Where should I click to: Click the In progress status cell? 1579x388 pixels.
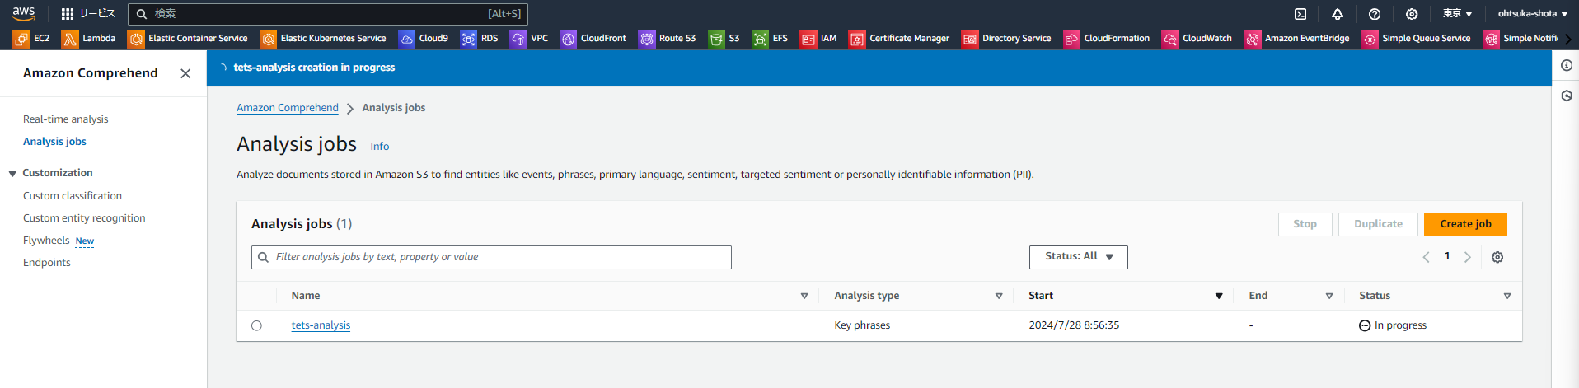coord(1393,325)
